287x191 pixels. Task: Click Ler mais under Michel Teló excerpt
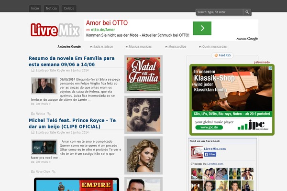43,162
